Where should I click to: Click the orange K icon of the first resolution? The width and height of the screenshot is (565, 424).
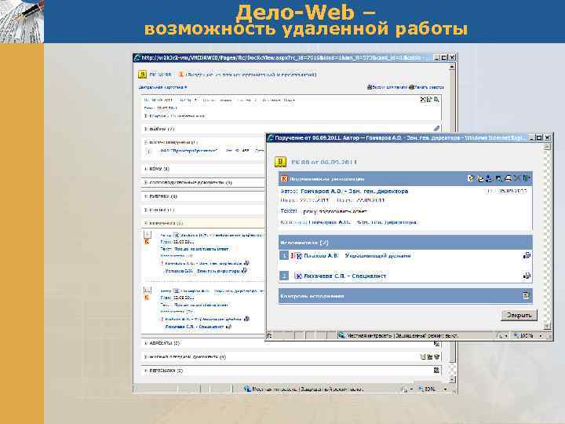(x=147, y=242)
